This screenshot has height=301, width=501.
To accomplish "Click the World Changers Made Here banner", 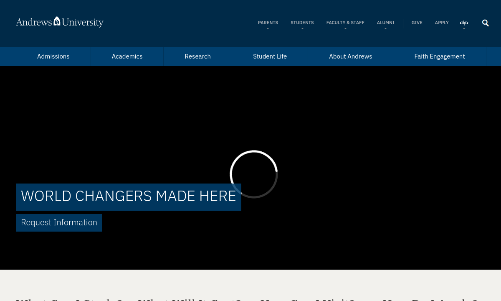I will click(x=128, y=196).
